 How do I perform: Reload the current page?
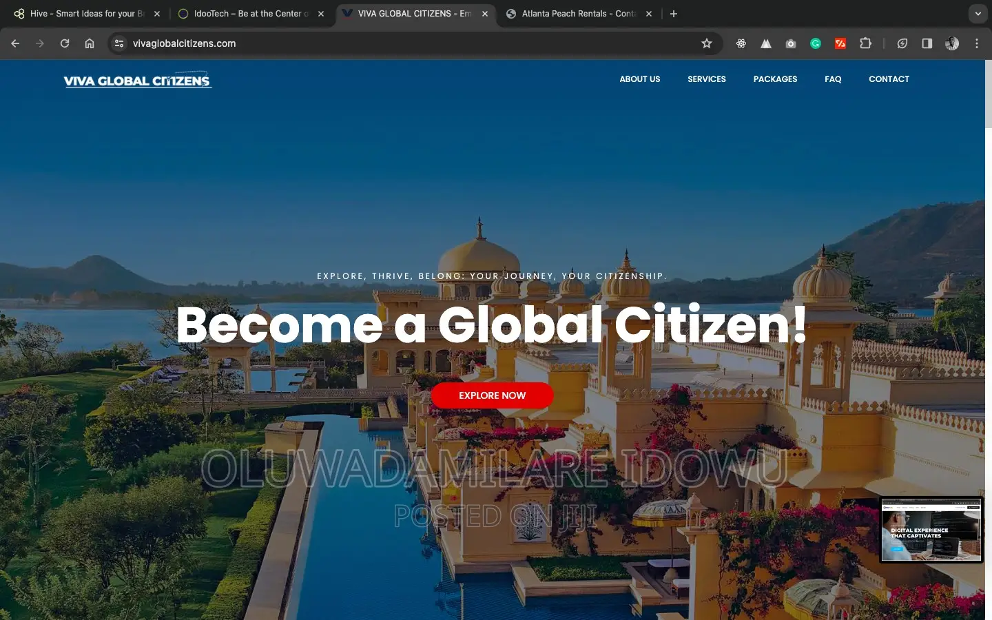click(x=65, y=43)
